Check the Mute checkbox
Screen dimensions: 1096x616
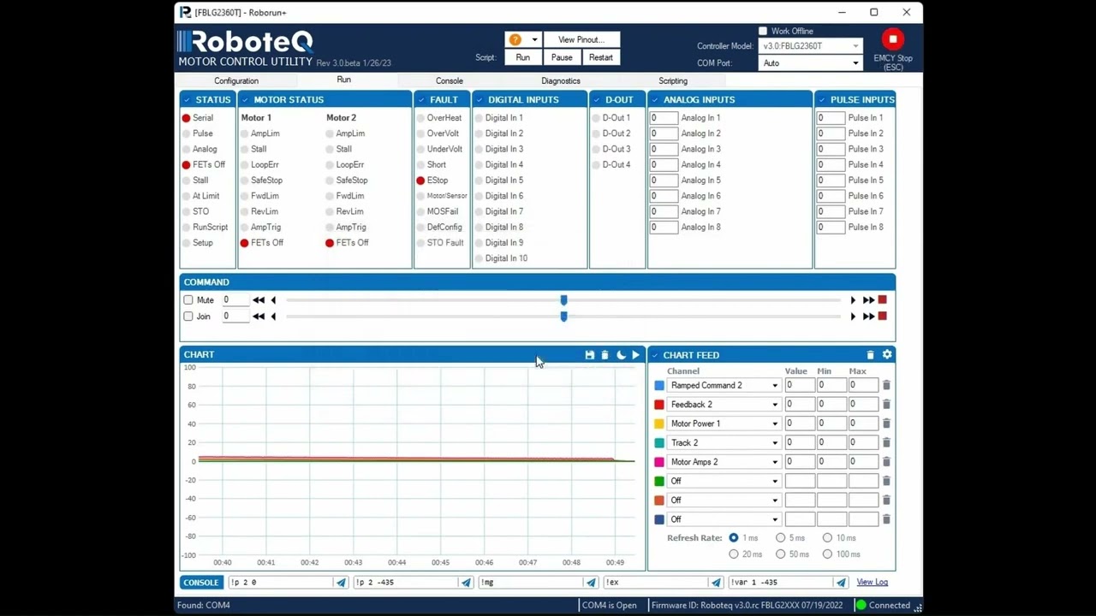point(188,300)
